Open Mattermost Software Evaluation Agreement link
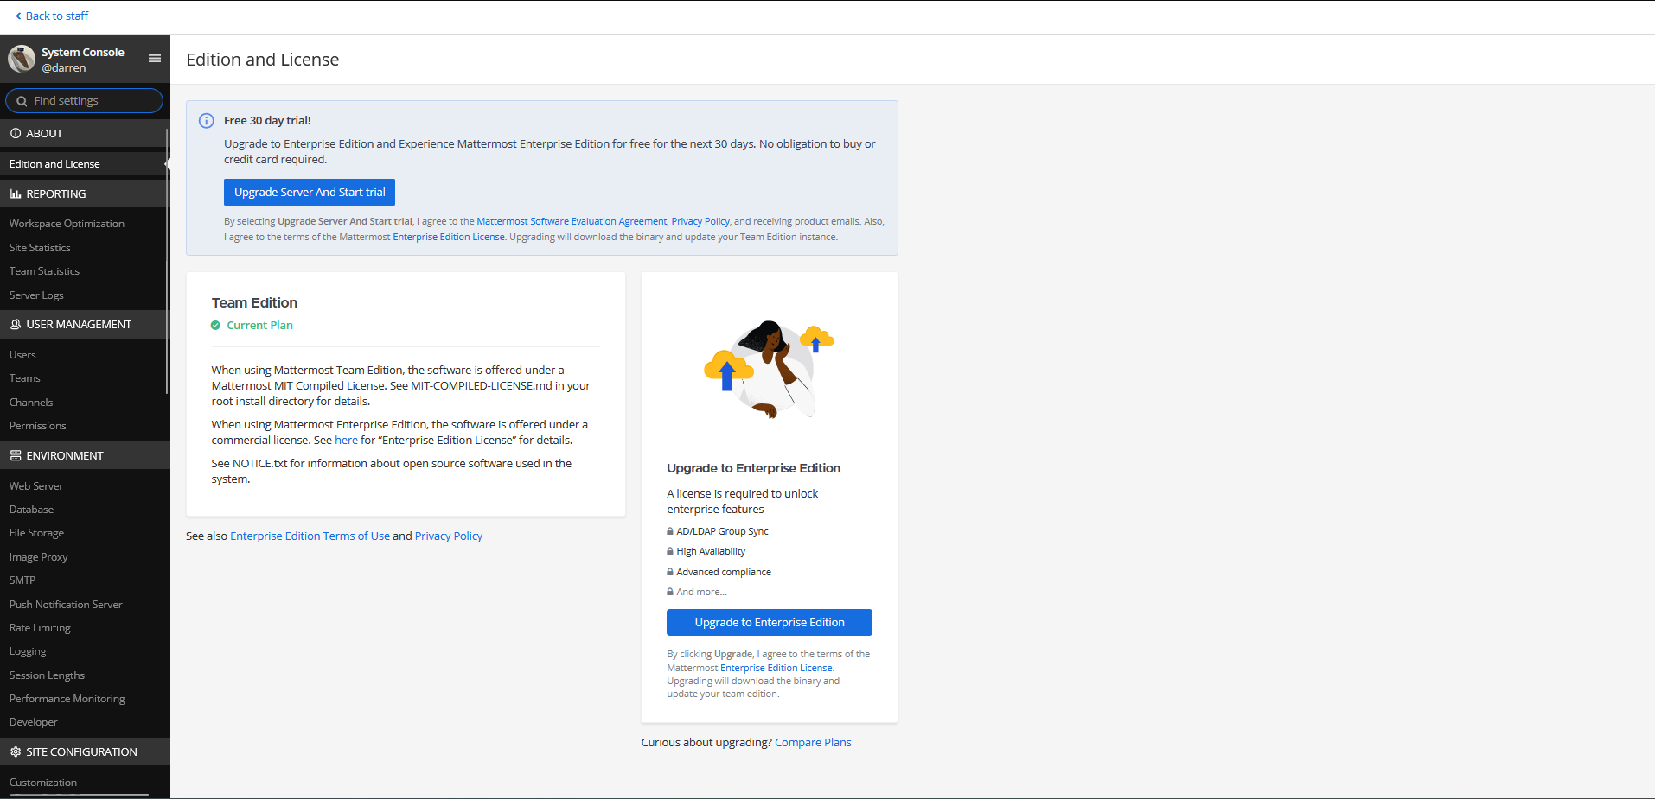The height and width of the screenshot is (799, 1655). 572,222
